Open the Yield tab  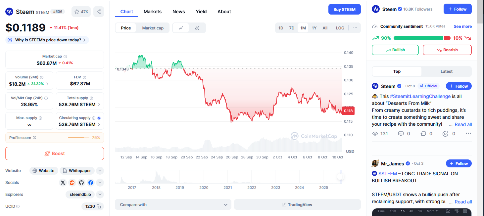tap(201, 12)
